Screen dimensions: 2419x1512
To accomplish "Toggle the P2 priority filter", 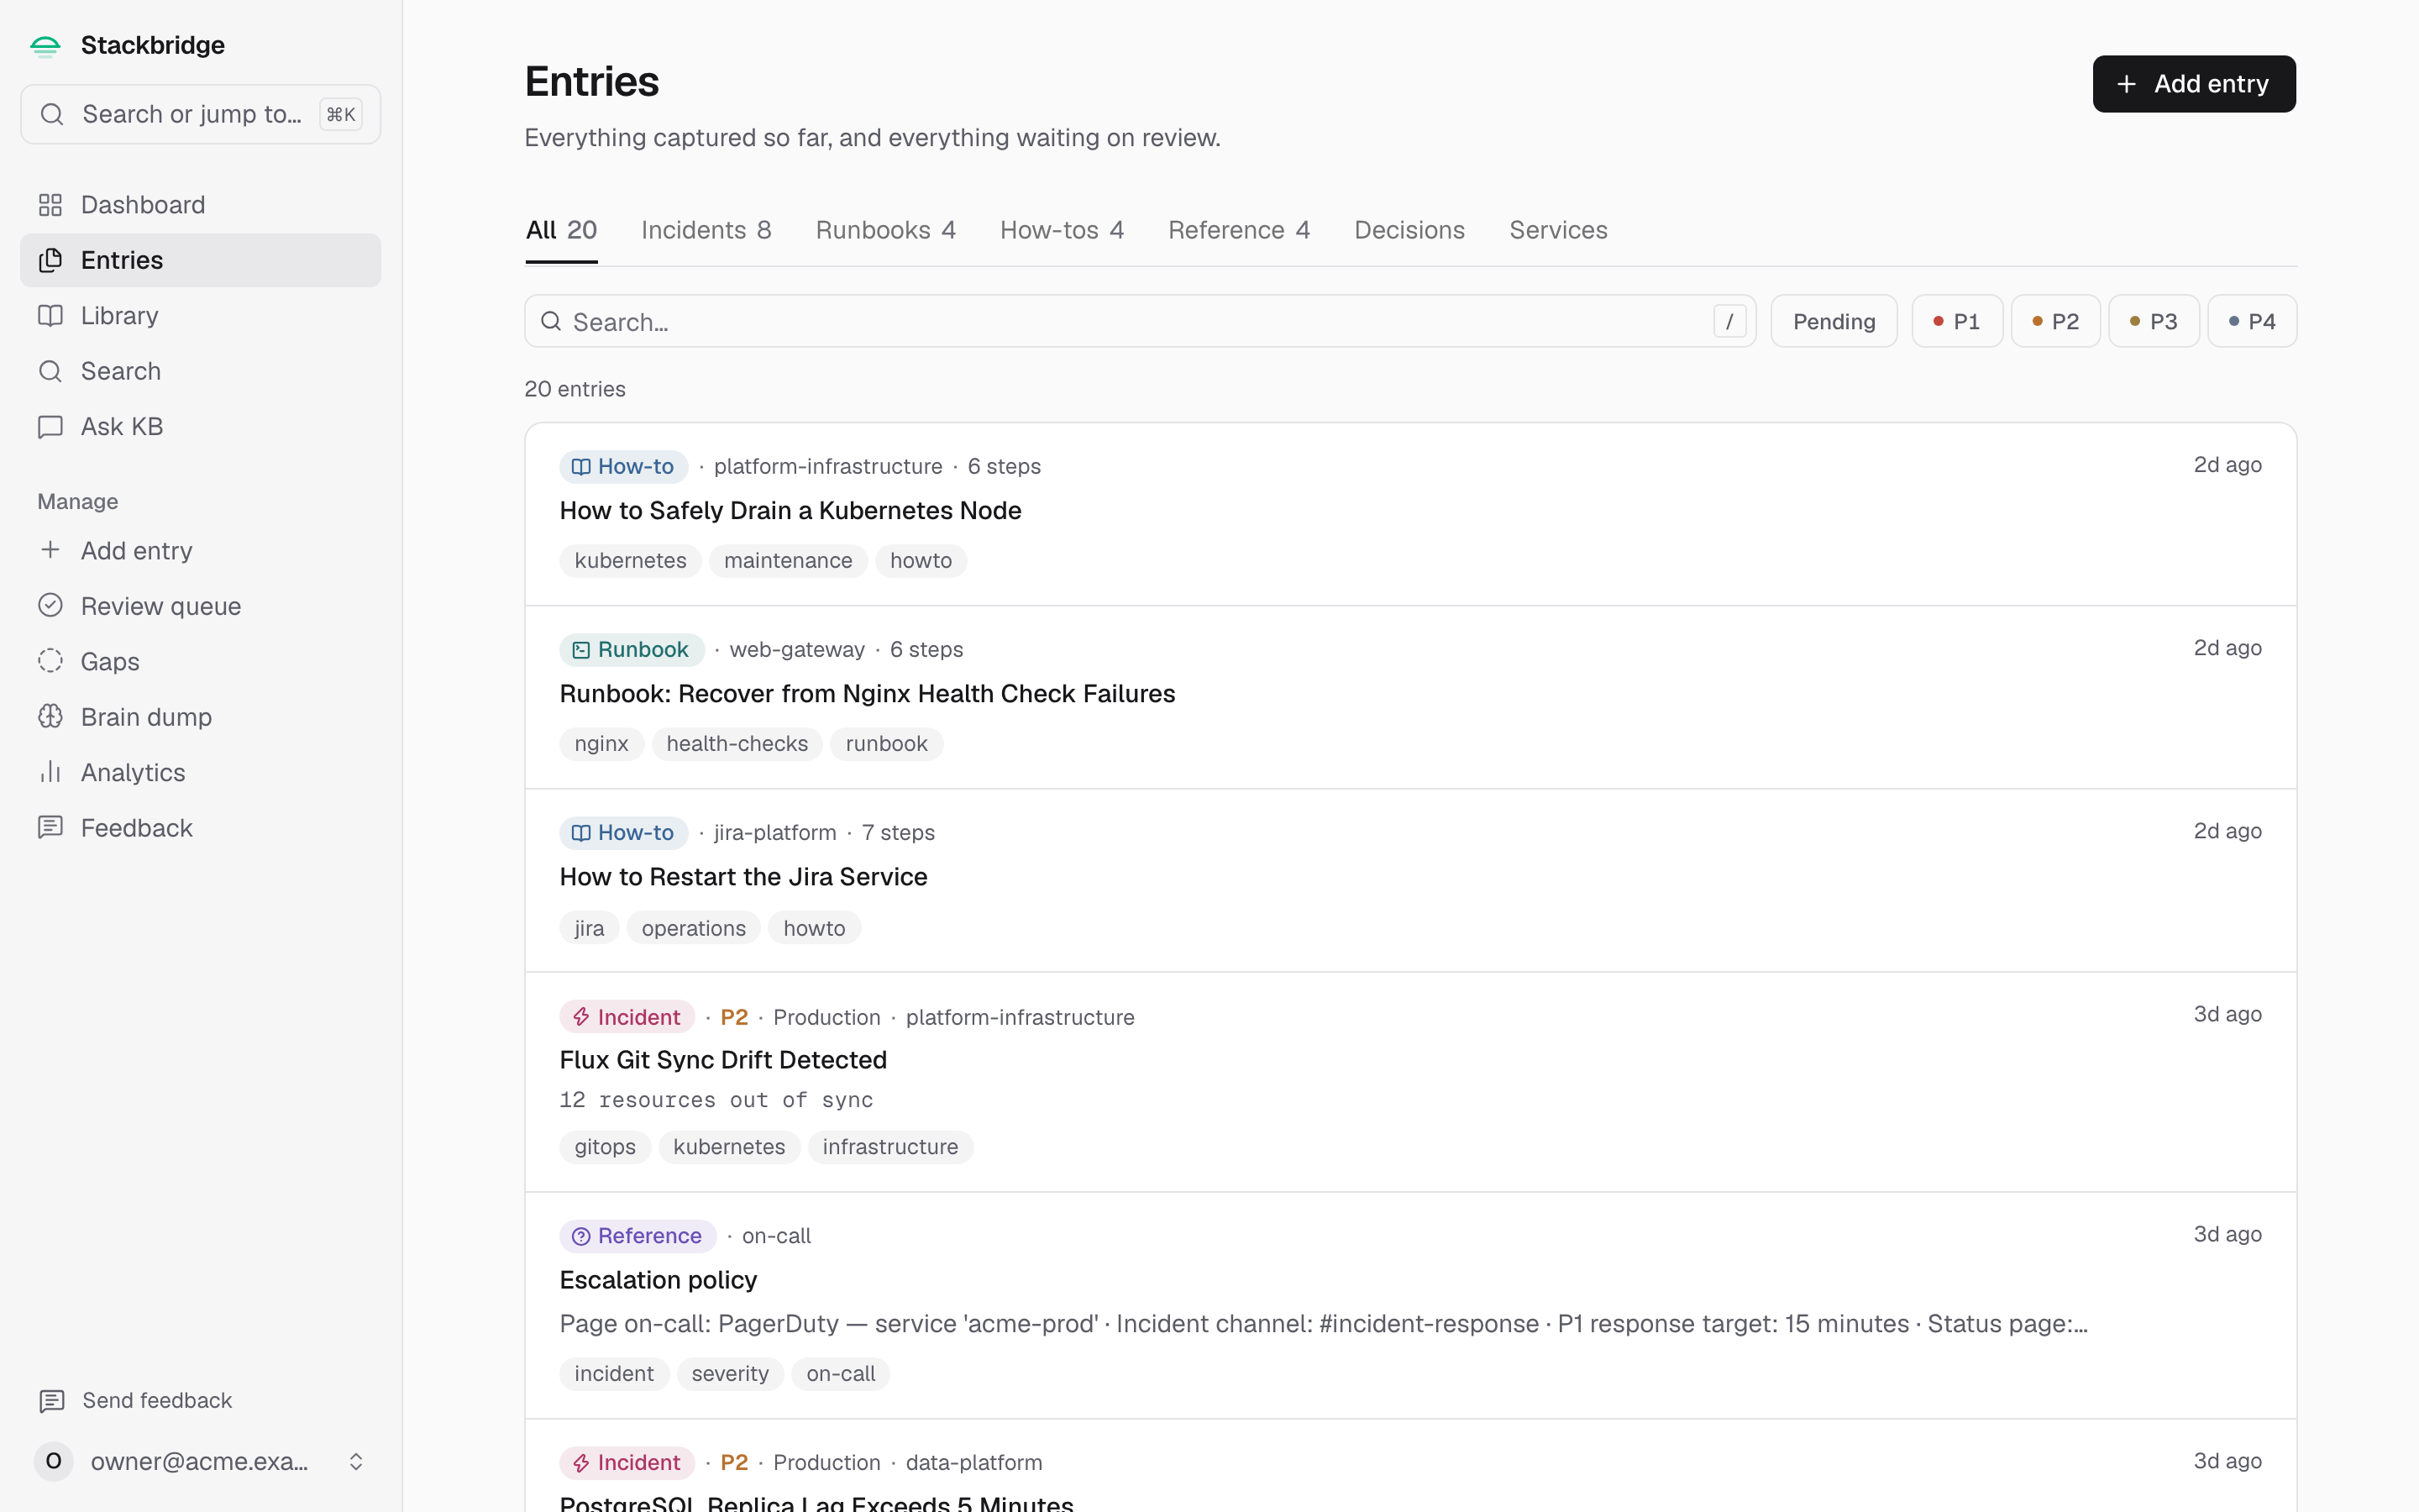I will pyautogui.click(x=2055, y=321).
